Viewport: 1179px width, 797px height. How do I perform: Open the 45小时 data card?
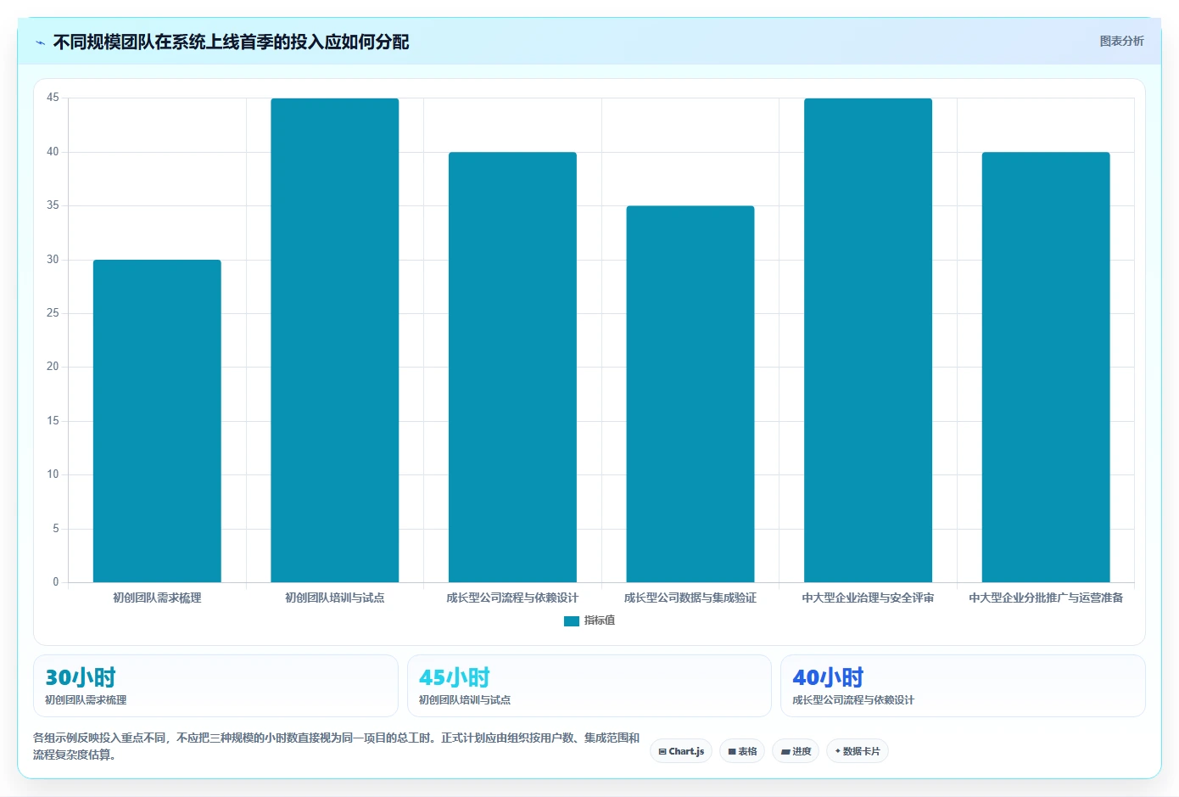(x=589, y=686)
